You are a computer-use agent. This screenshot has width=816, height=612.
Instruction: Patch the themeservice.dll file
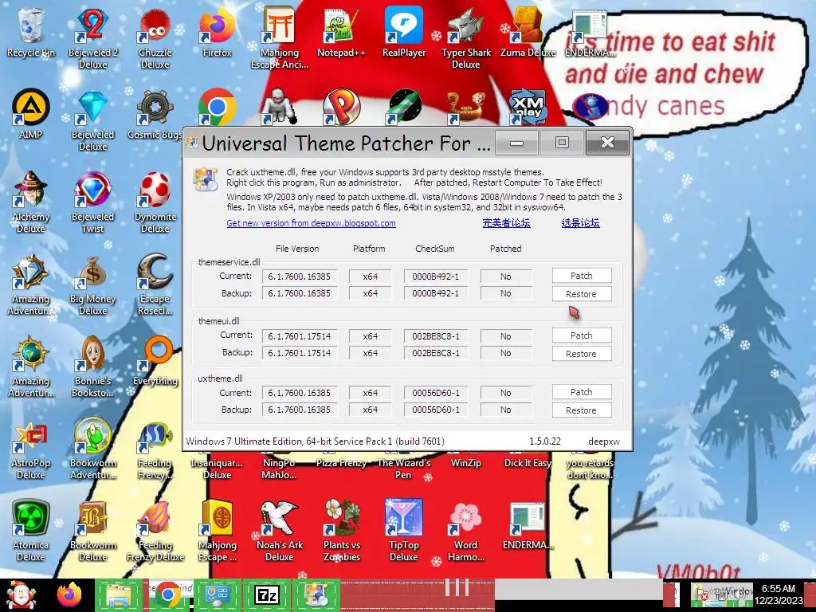click(x=581, y=276)
